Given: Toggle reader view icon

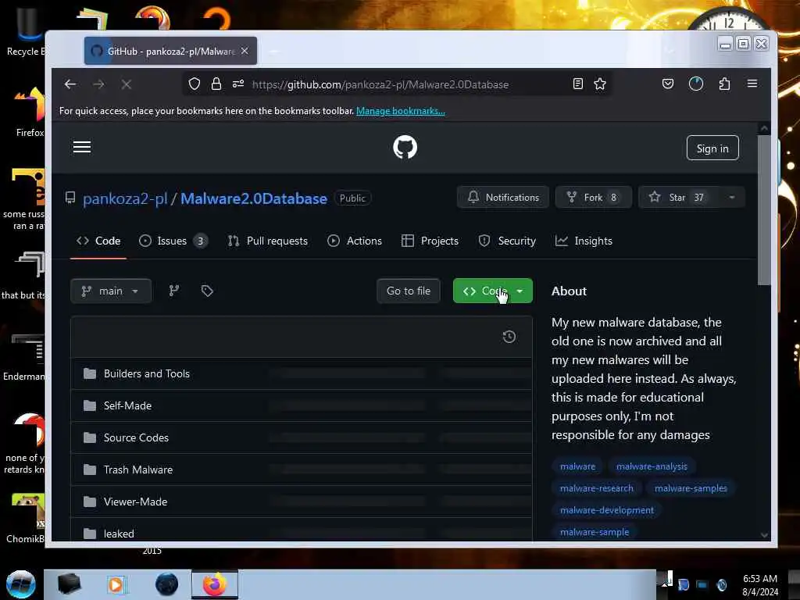Looking at the screenshot, I should (577, 84).
